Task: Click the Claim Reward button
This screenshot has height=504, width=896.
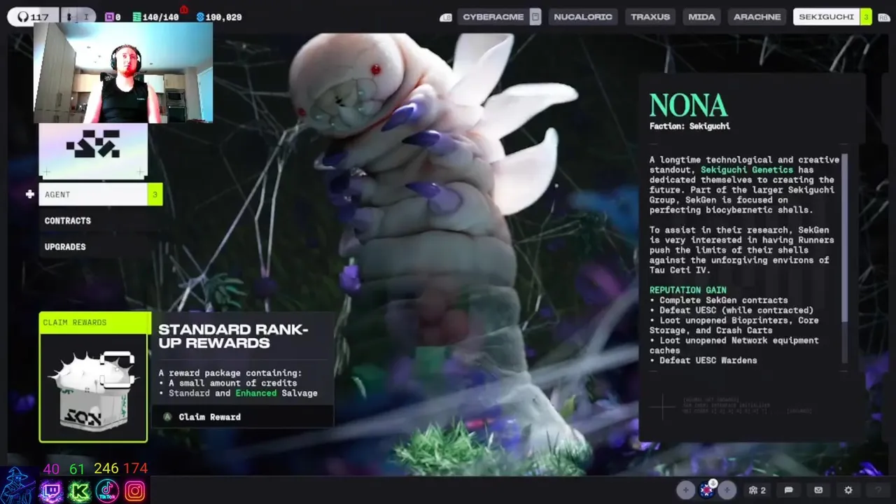Action: point(242,416)
